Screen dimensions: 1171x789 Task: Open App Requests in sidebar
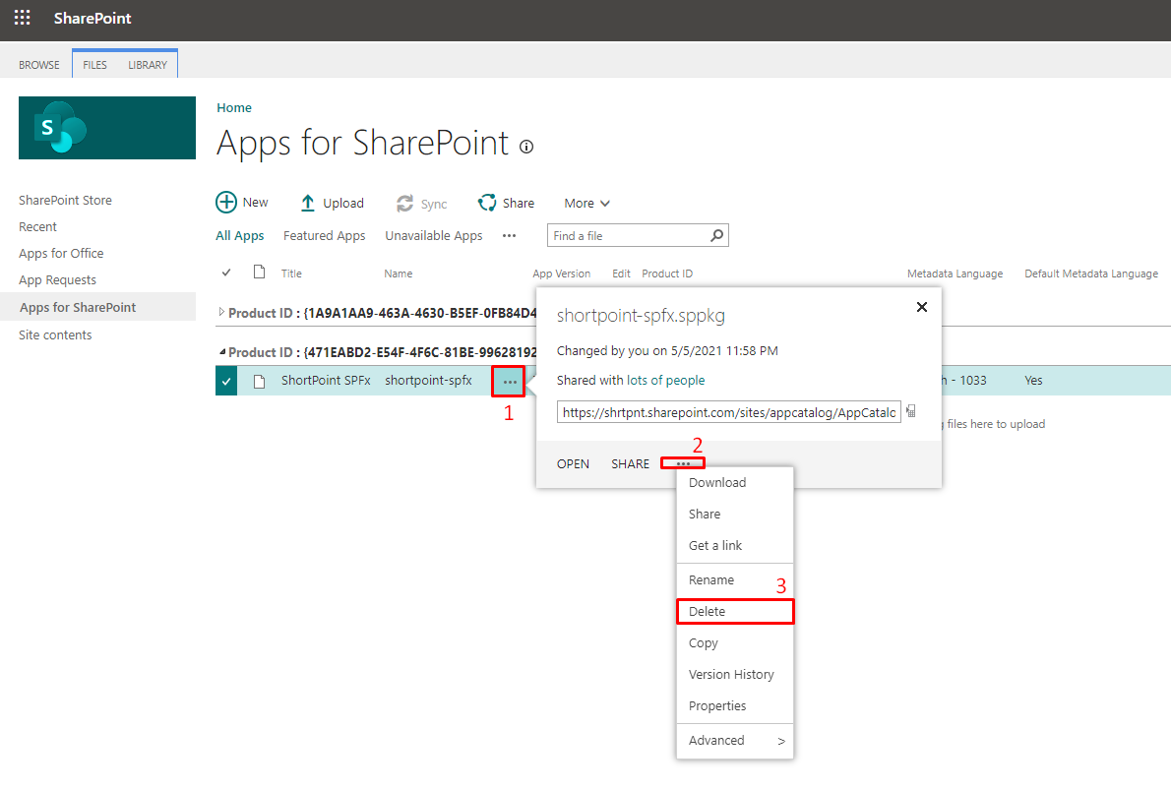pos(57,280)
